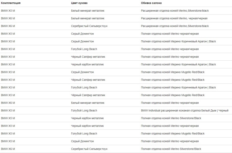The width and height of the screenshot is (232, 153).
Task: Click Серебристый Сильверстоун in the BMW X6 M row
Action: [89, 149]
